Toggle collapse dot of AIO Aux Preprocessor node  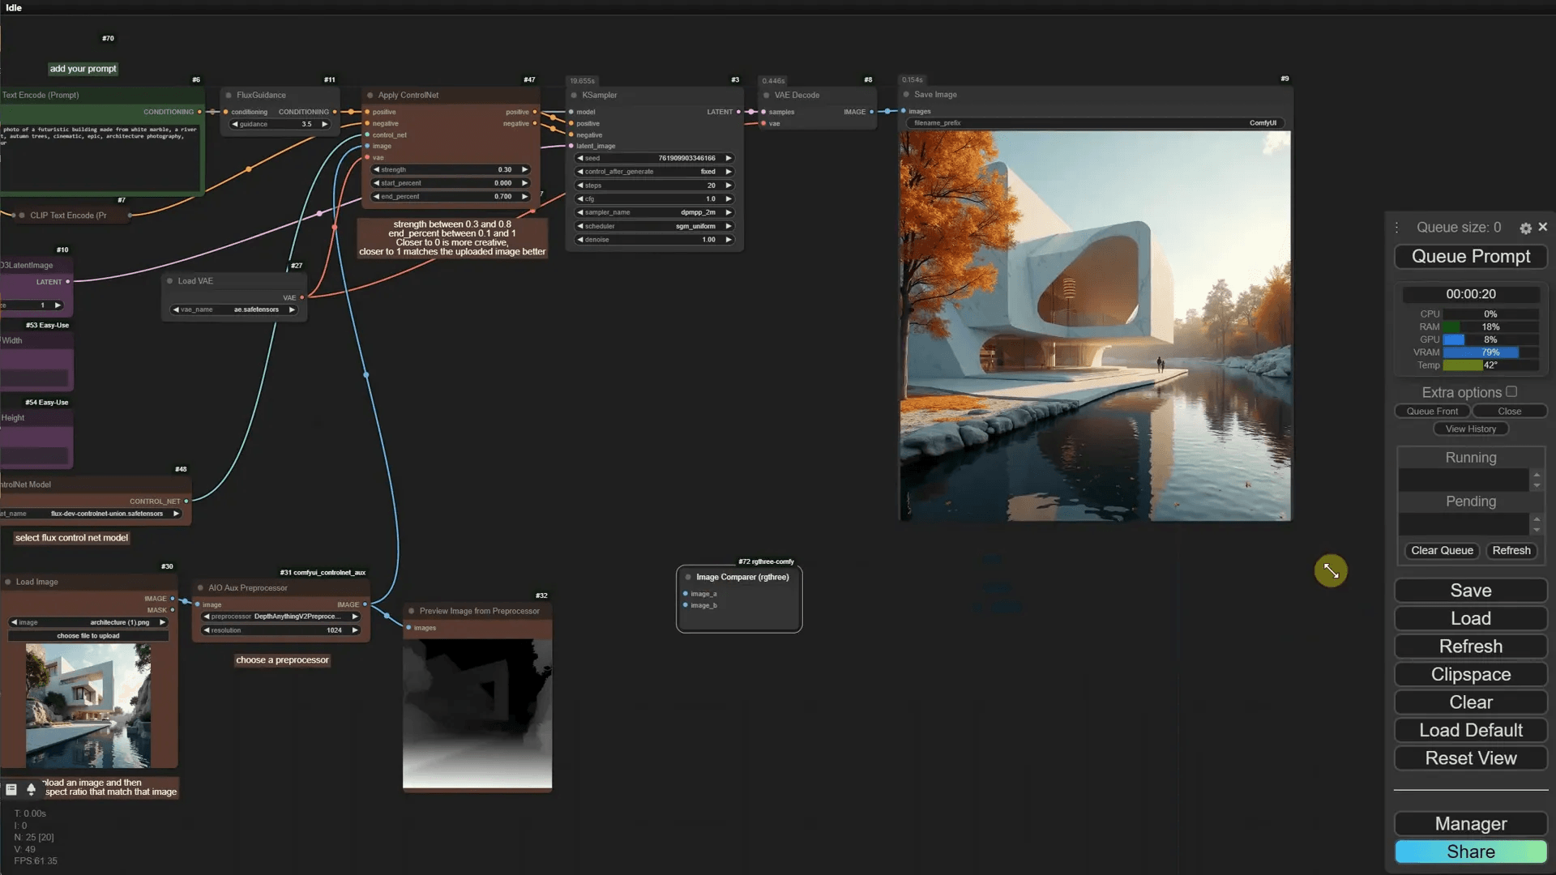200,588
